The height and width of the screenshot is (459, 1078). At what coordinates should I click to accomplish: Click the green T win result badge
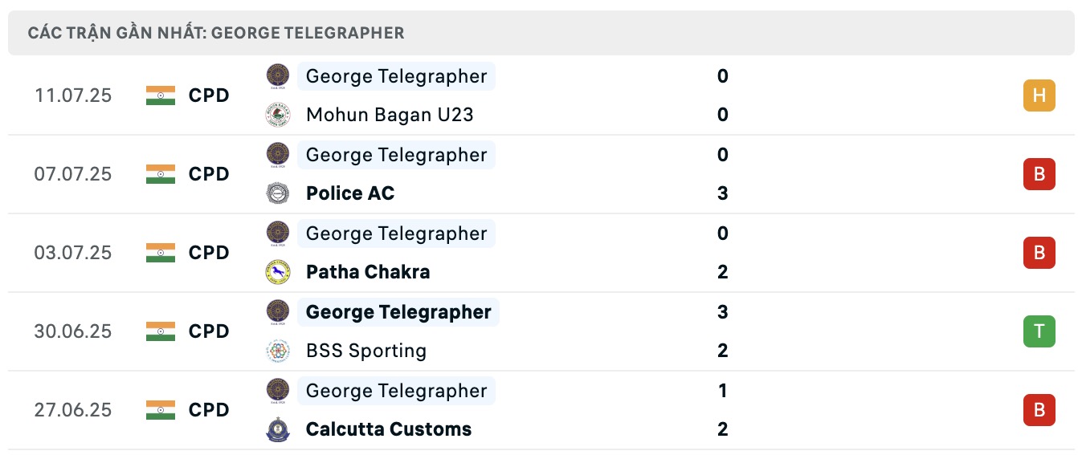tap(1039, 331)
